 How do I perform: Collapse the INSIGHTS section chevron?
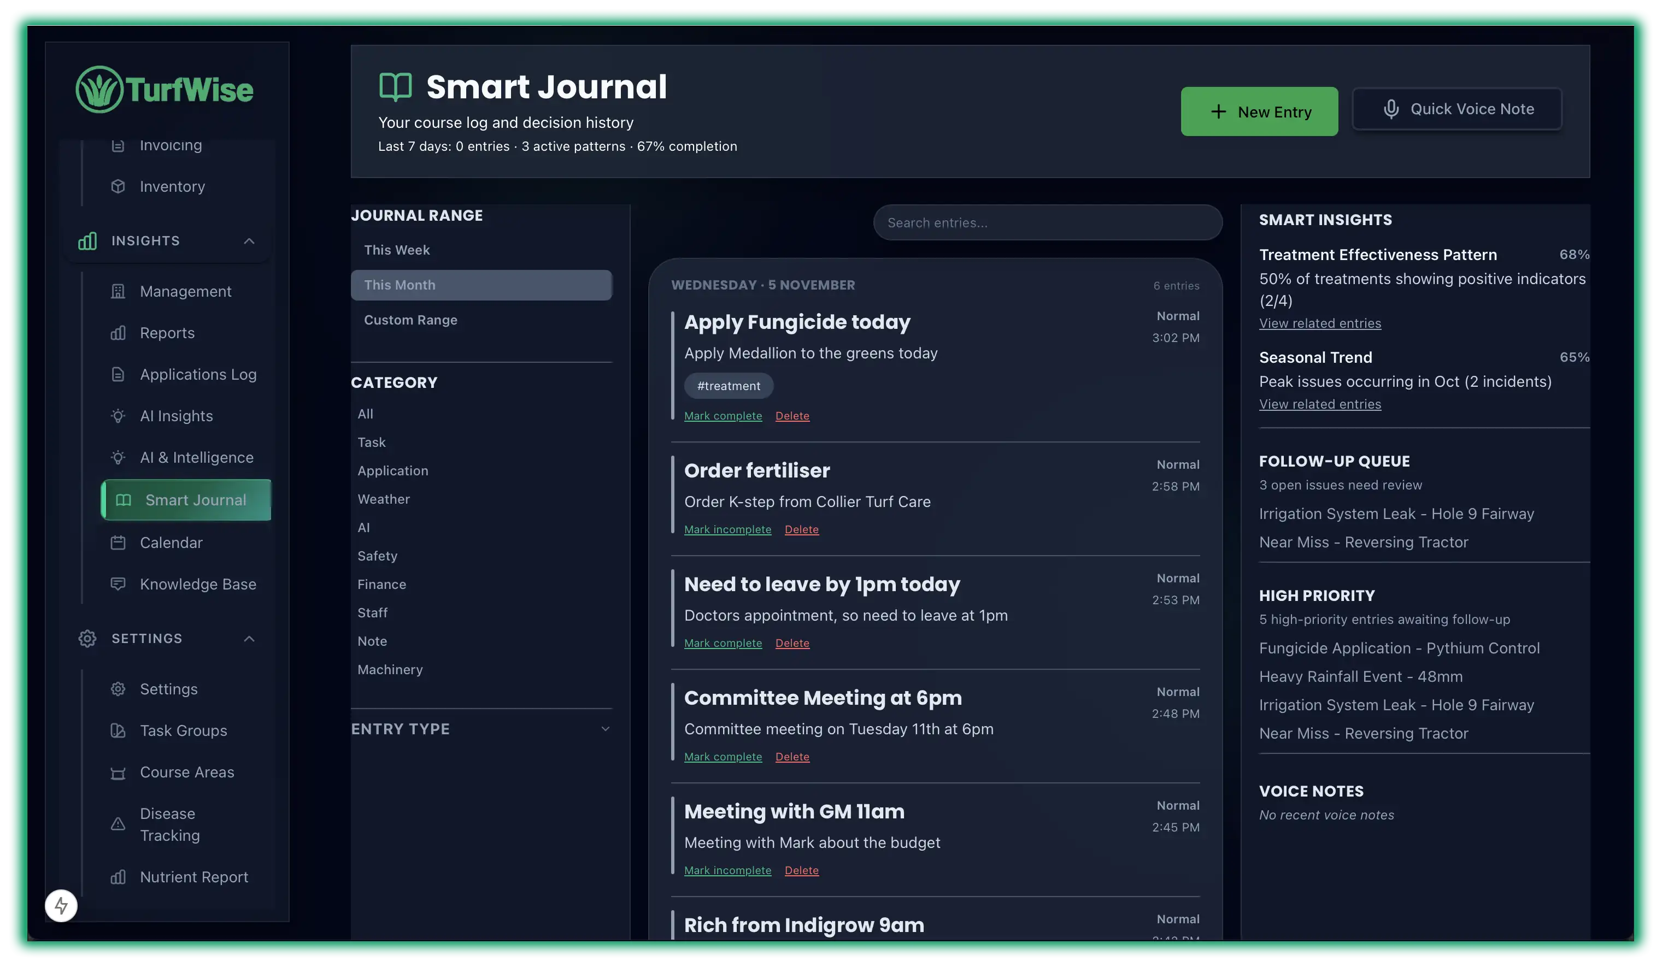tap(249, 241)
